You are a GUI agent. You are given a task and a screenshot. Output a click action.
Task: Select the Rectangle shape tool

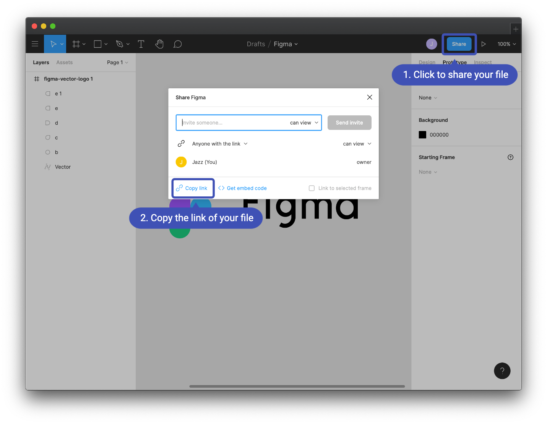coord(97,44)
